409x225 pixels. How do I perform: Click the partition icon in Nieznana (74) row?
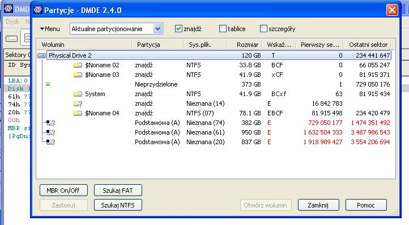coord(50,123)
